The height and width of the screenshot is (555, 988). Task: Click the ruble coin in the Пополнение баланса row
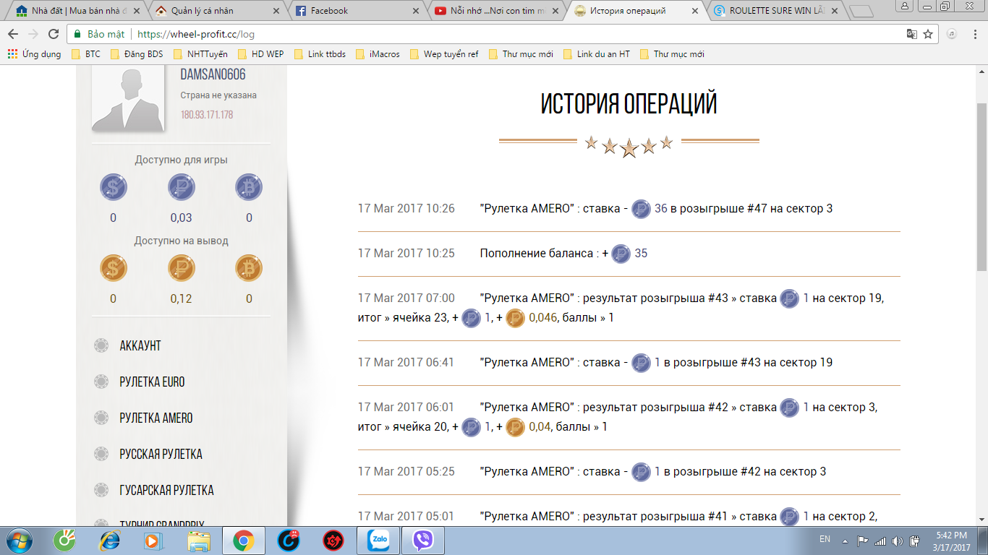click(621, 254)
